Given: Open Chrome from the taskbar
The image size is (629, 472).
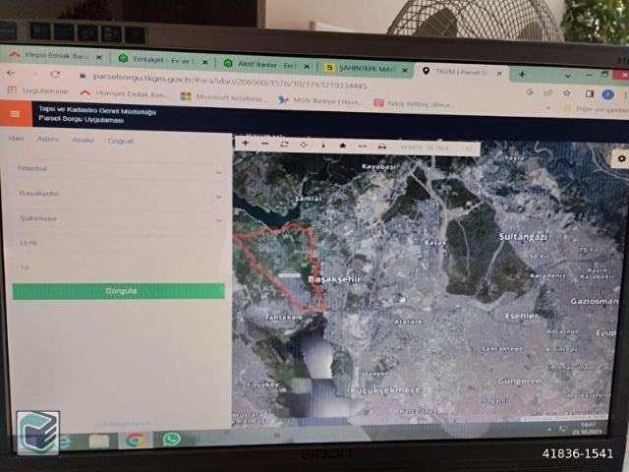Looking at the screenshot, I should click(136, 440).
